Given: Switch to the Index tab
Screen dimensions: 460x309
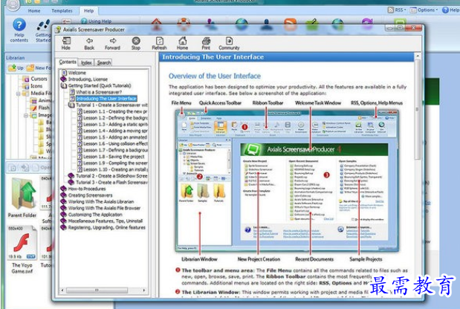Looking at the screenshot, I should (x=87, y=62).
